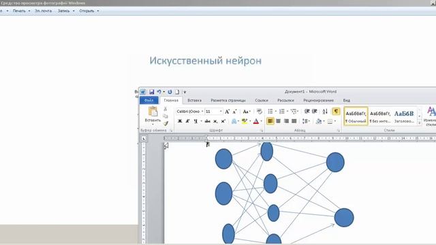Open the Открыть menu in Photo Viewer
The height and width of the screenshot is (245, 436).
tap(89, 11)
